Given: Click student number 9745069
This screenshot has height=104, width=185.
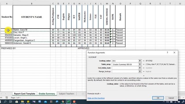Looking at the screenshot, I should tap(7, 38).
